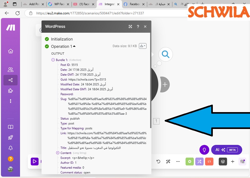
Task: Click the Make logo at top of sidebar
Action: 11,27
